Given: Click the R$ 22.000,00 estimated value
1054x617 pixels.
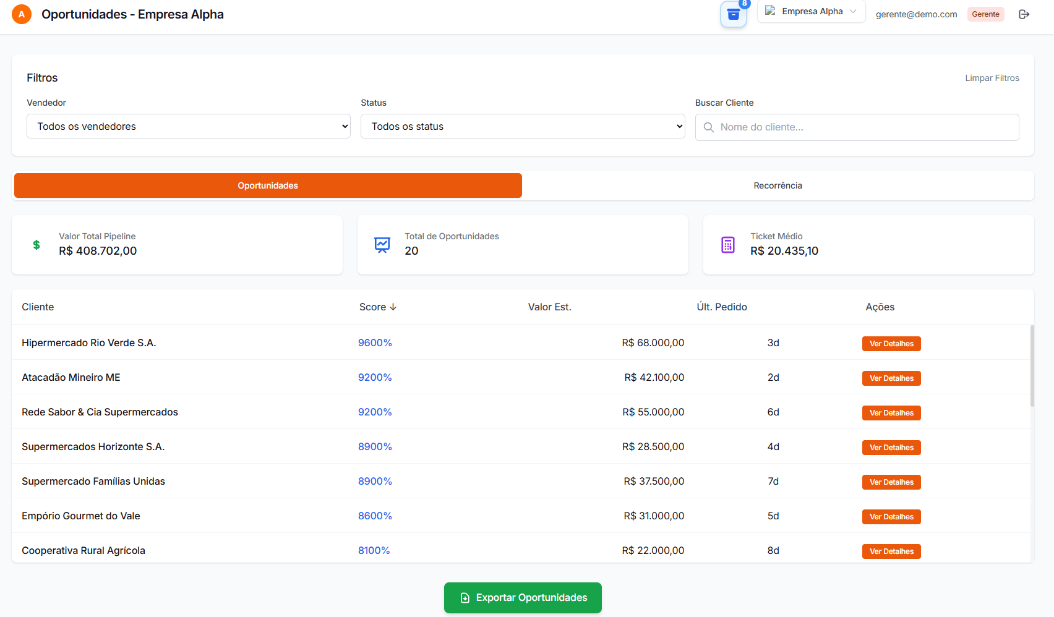Looking at the screenshot, I should (x=653, y=551).
